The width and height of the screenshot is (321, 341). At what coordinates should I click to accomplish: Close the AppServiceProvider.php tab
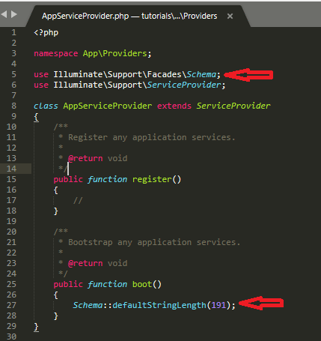pos(230,16)
